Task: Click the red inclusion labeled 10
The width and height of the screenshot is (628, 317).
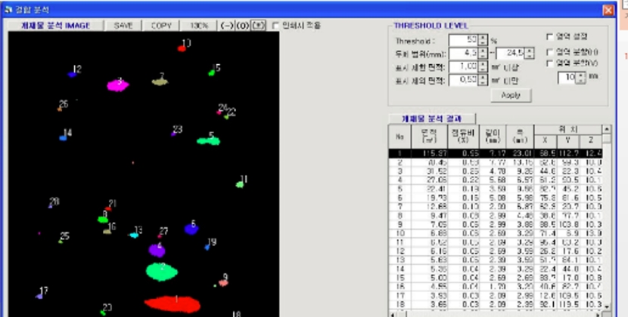Action: [182, 48]
